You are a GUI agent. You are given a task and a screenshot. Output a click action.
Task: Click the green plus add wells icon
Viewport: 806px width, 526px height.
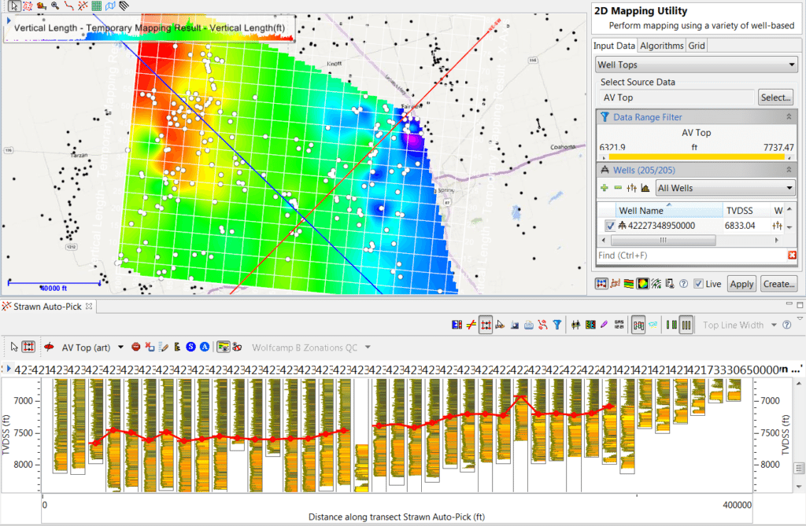(604, 188)
